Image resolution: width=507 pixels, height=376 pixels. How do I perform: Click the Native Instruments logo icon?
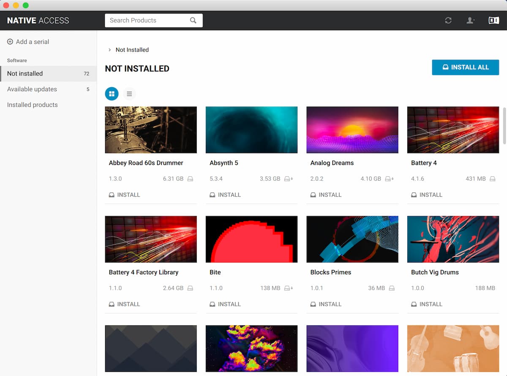click(493, 20)
